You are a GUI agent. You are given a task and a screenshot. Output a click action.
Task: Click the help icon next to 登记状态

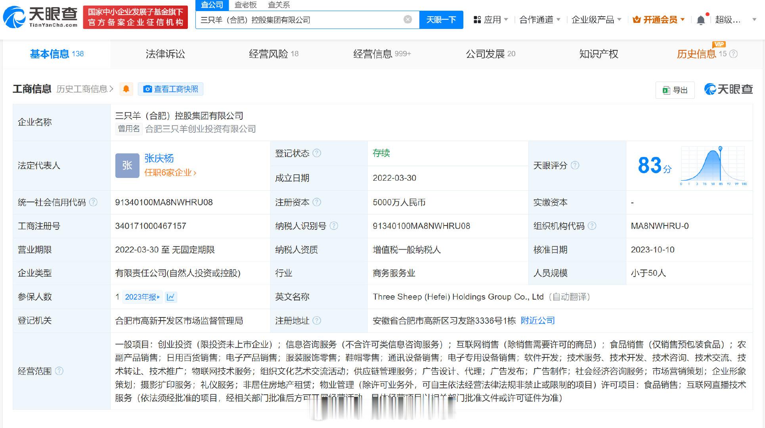[x=317, y=153]
